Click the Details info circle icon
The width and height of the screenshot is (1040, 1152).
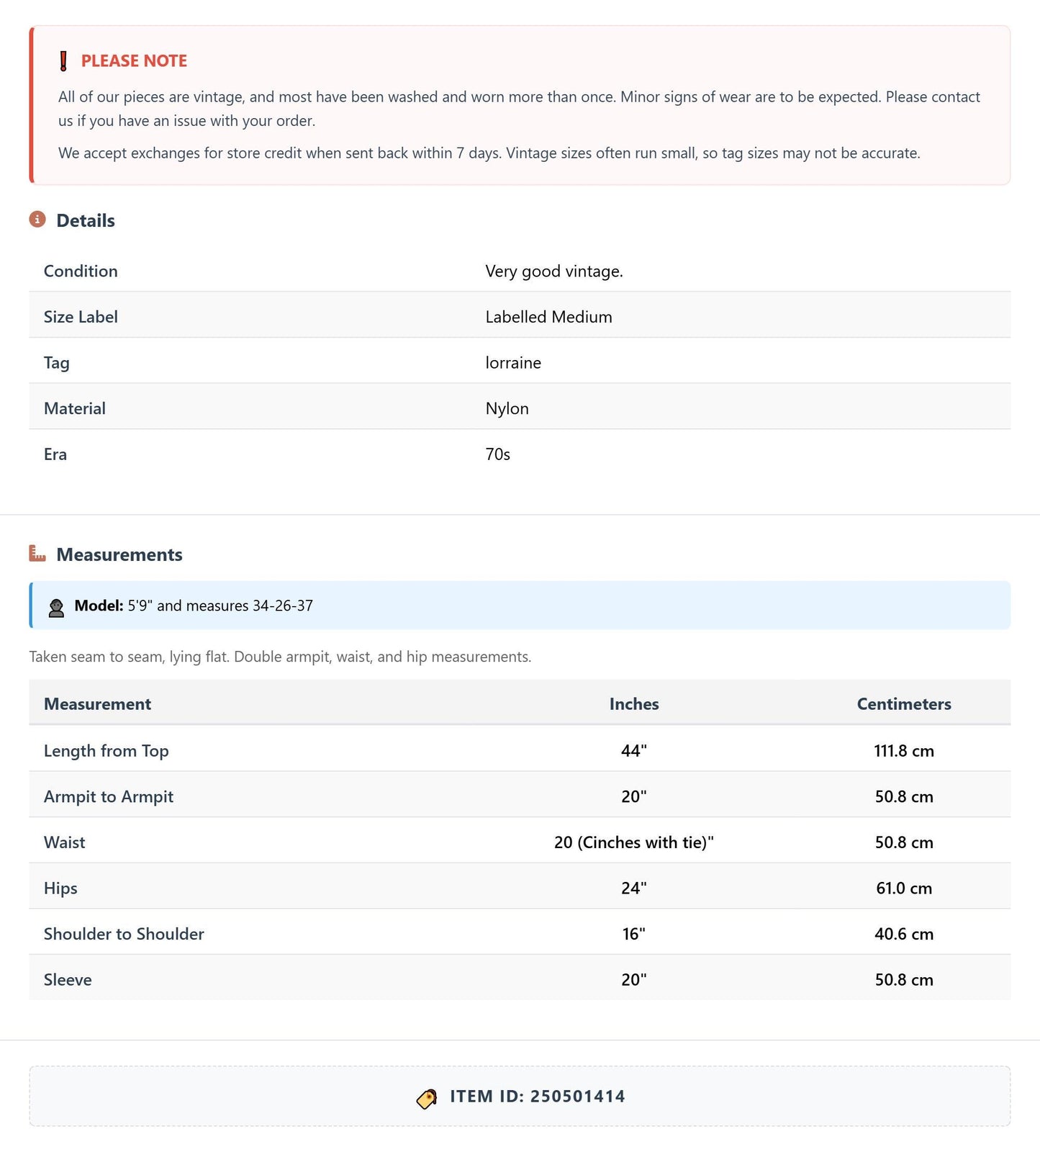coord(37,219)
